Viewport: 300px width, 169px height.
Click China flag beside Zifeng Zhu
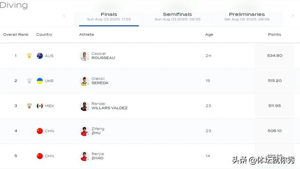point(40,131)
